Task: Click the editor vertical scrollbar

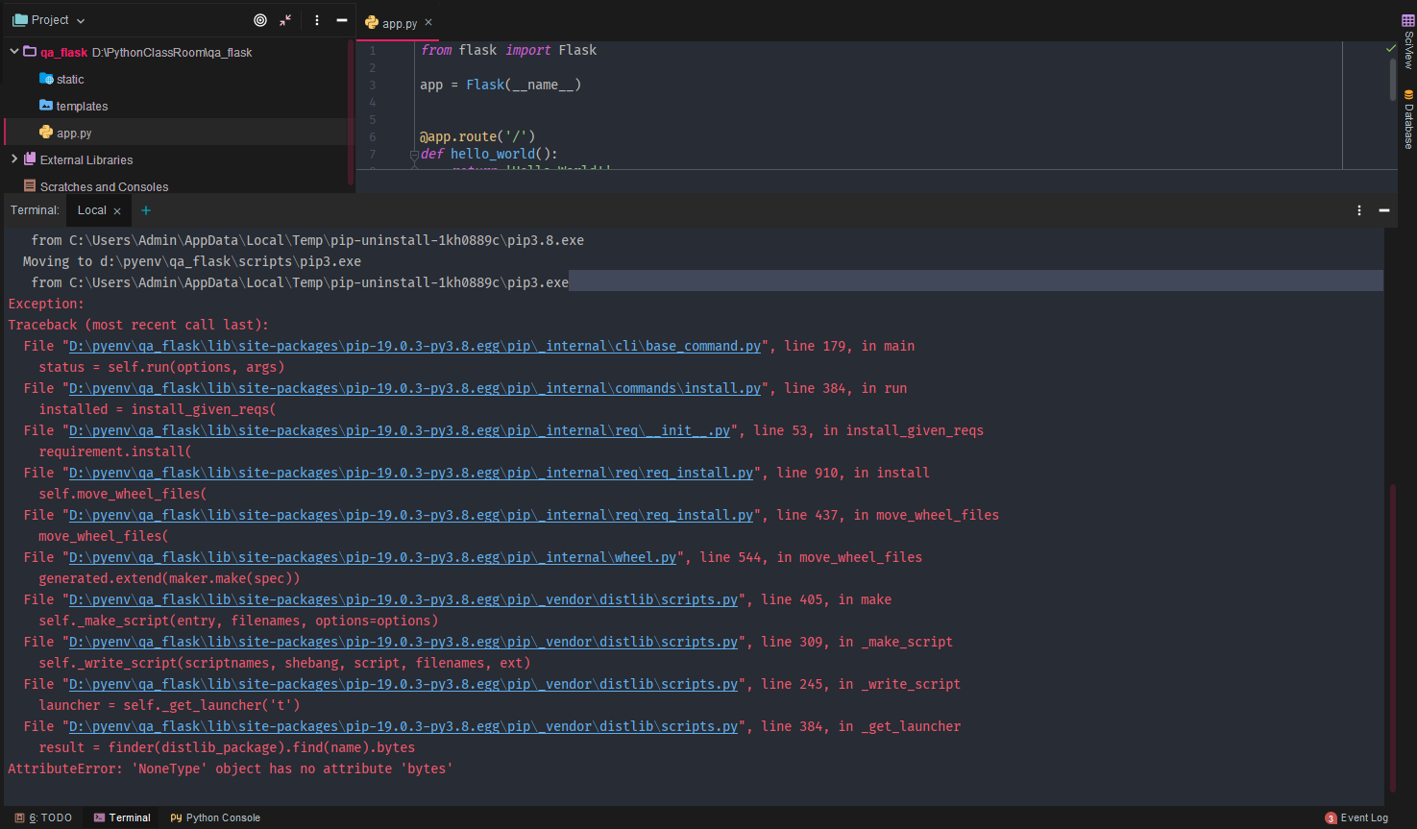Action: [x=1393, y=80]
